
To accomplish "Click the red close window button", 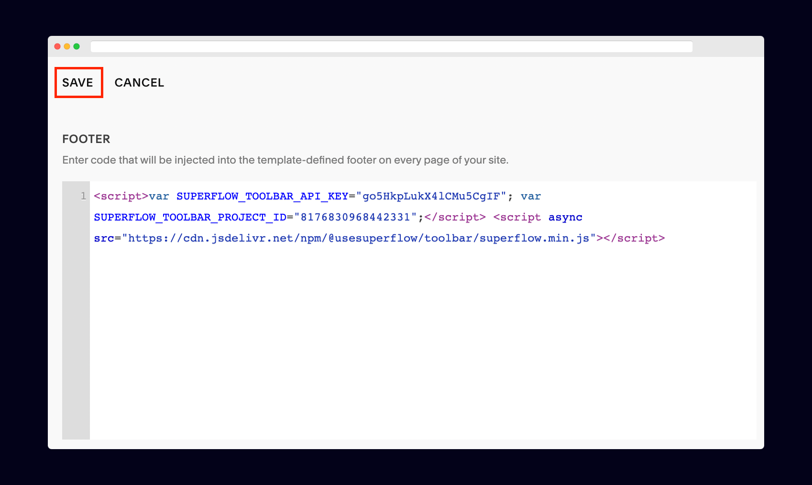I will (x=57, y=46).
